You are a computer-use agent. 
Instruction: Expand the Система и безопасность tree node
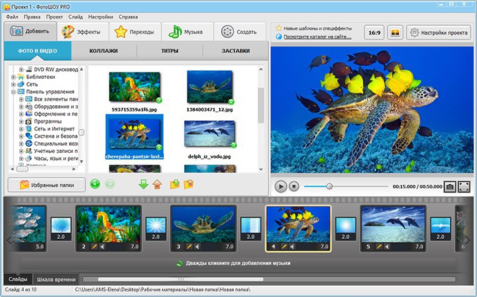[x=21, y=136]
